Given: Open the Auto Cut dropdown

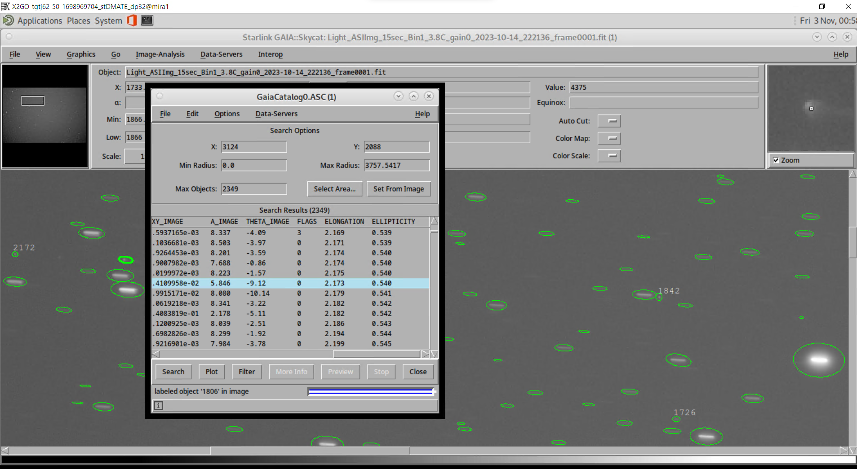Looking at the screenshot, I should tap(609, 121).
